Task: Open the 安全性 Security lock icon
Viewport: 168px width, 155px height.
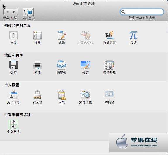Action: [x=37, y=95]
